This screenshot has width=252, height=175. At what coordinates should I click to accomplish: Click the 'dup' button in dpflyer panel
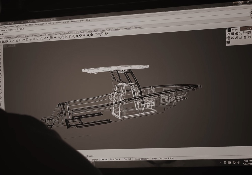(240, 33)
